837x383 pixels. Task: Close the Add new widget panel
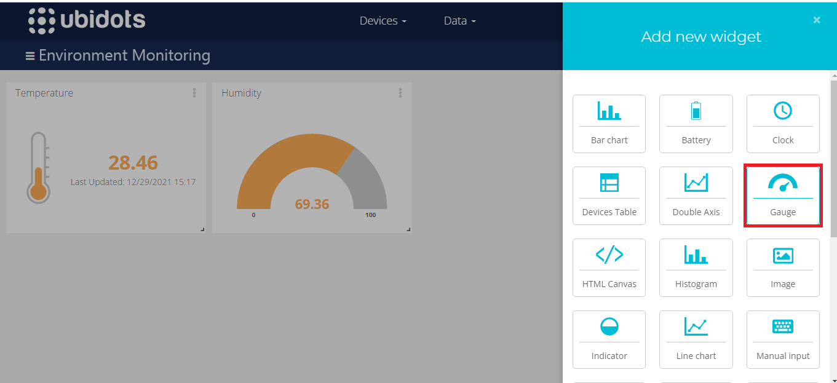coord(817,20)
